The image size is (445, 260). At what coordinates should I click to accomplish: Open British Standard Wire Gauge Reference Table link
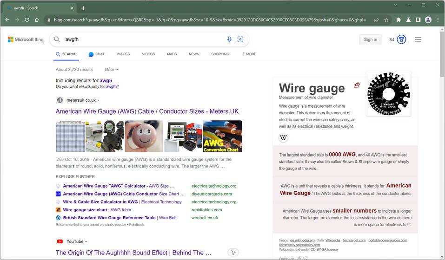pyautogui.click(x=120, y=217)
